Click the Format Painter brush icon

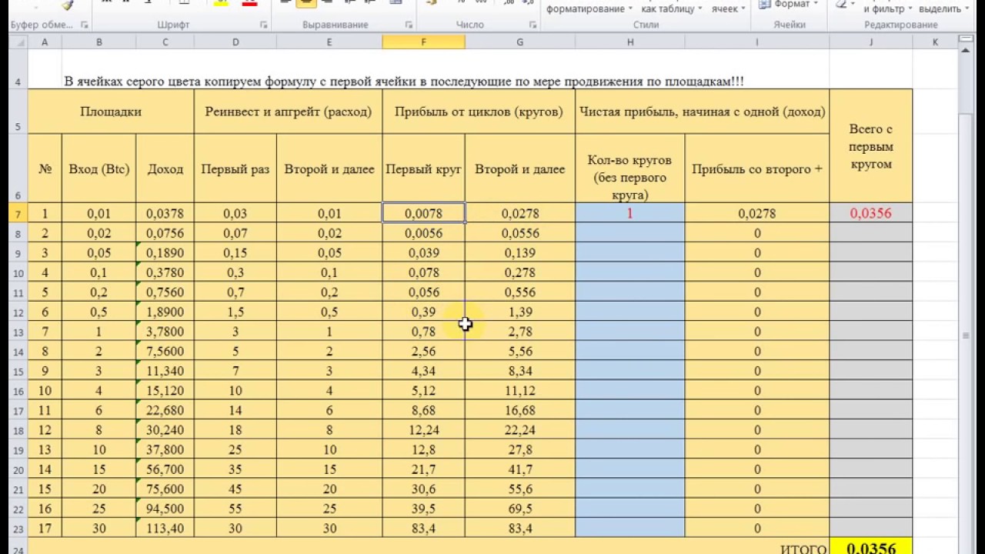pos(67,5)
